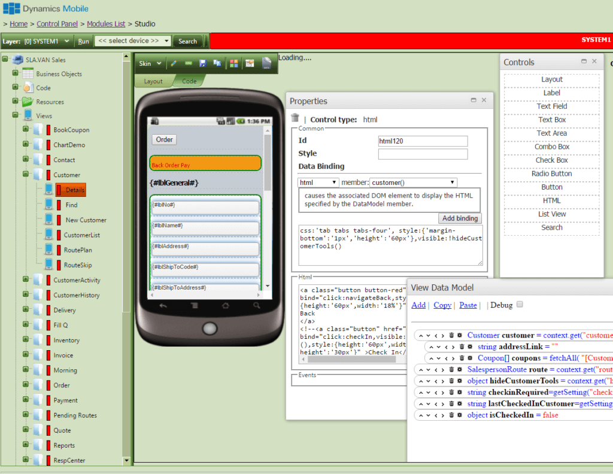
Task: Select the Inventory view
Action: point(66,341)
